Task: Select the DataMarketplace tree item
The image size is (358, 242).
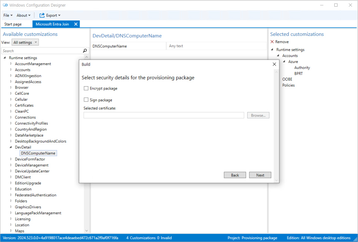Action: coord(29,135)
